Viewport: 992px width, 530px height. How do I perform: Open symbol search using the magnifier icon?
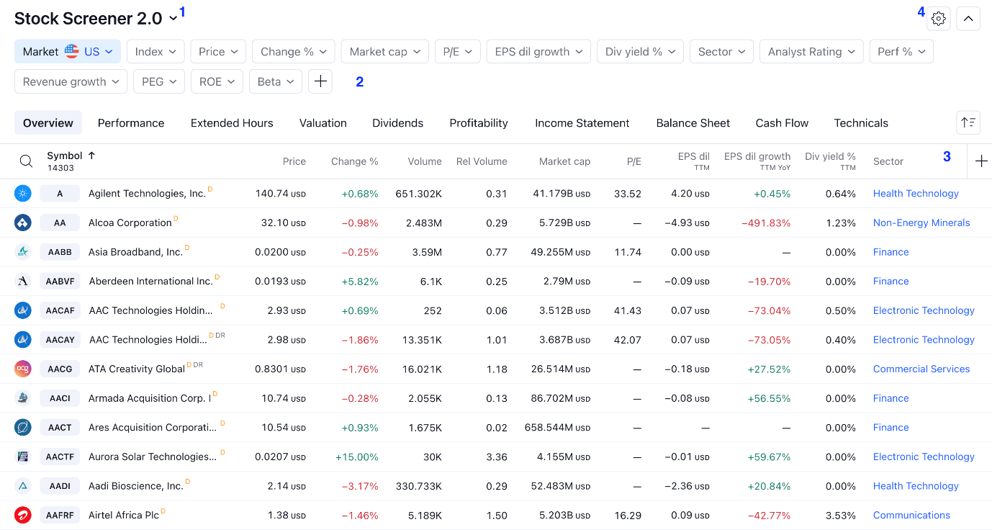tap(26, 161)
